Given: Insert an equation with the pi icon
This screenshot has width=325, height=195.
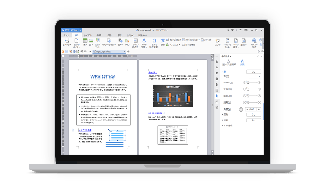Looking at the screenshot, I should (x=163, y=41).
